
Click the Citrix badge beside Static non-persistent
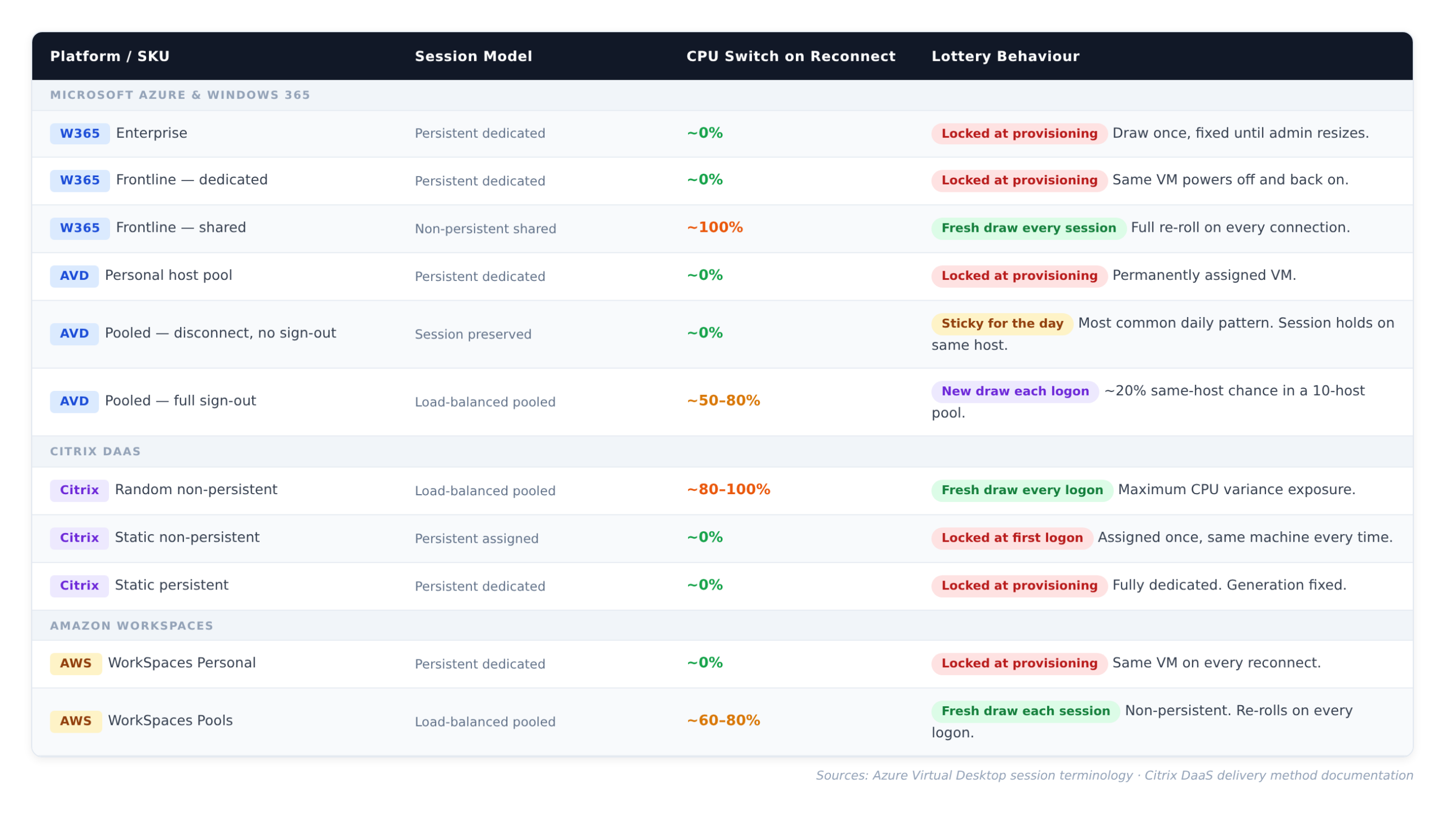click(79, 538)
